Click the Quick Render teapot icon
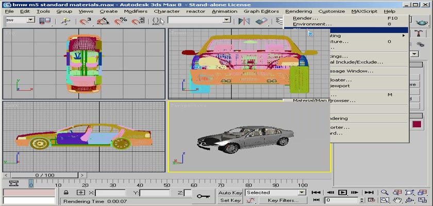The height and width of the screenshot is (206, 433). point(422,22)
